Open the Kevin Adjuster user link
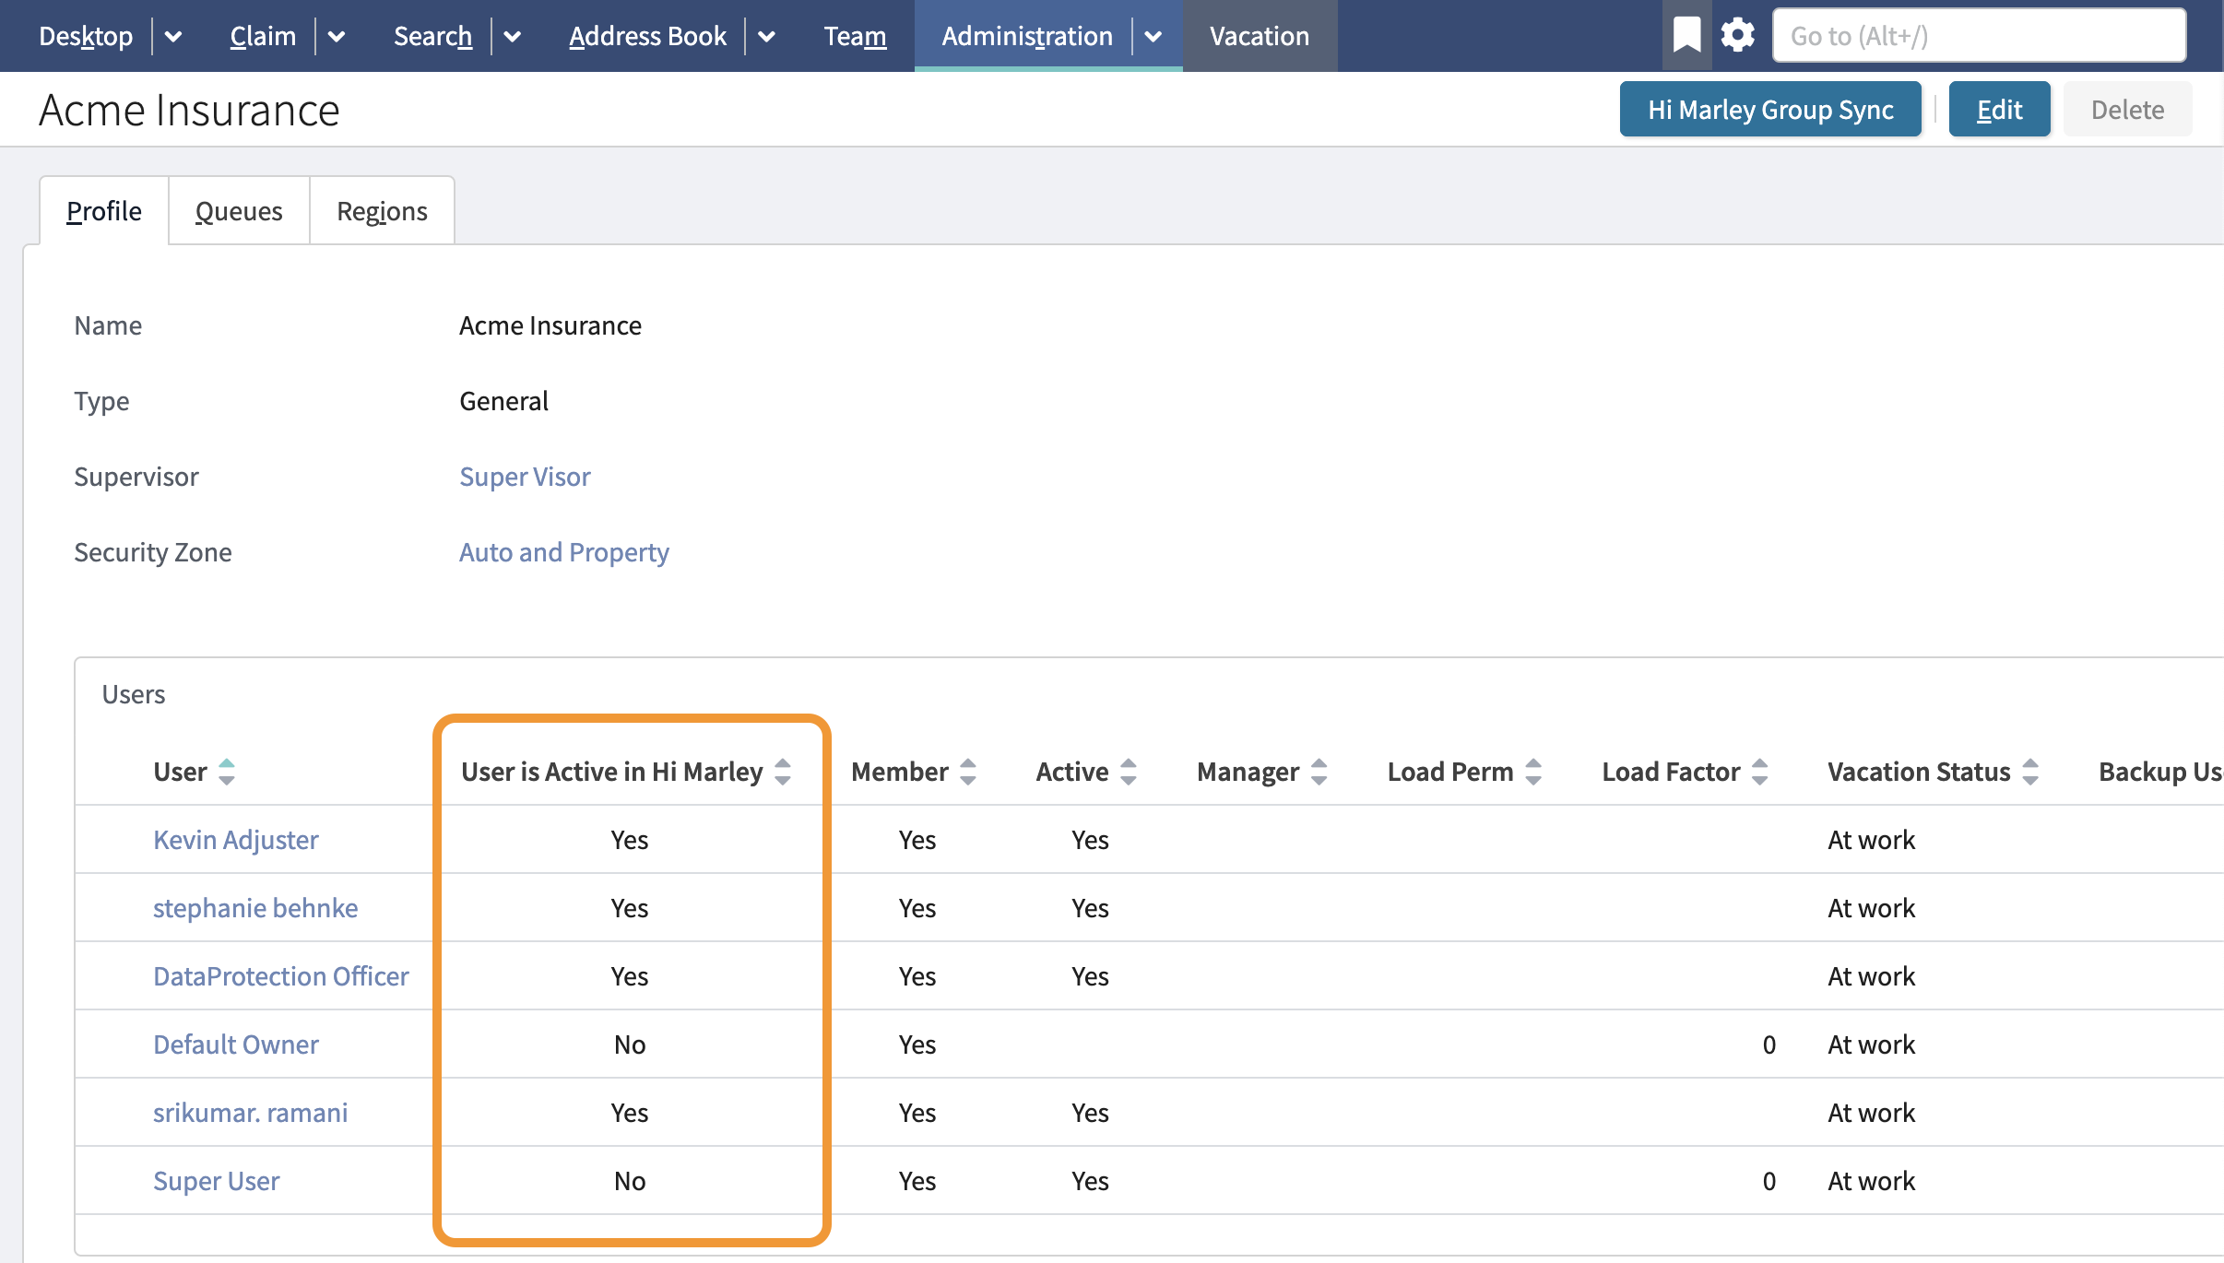Image resolution: width=2224 pixels, height=1263 pixels. click(236, 840)
